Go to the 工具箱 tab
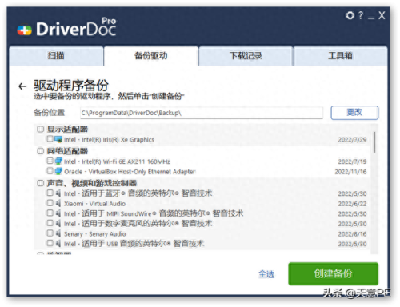The width and height of the screenshot is (400, 307). [340, 56]
